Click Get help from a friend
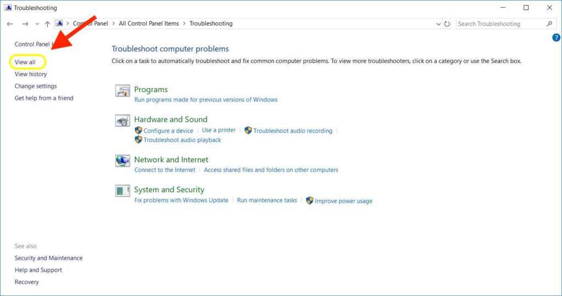The height and width of the screenshot is (296, 562). tap(44, 98)
